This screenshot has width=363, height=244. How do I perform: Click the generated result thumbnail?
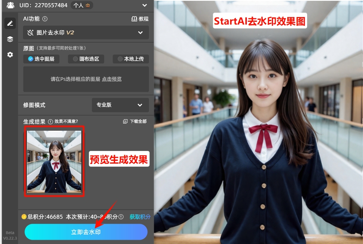pyautogui.click(x=54, y=161)
